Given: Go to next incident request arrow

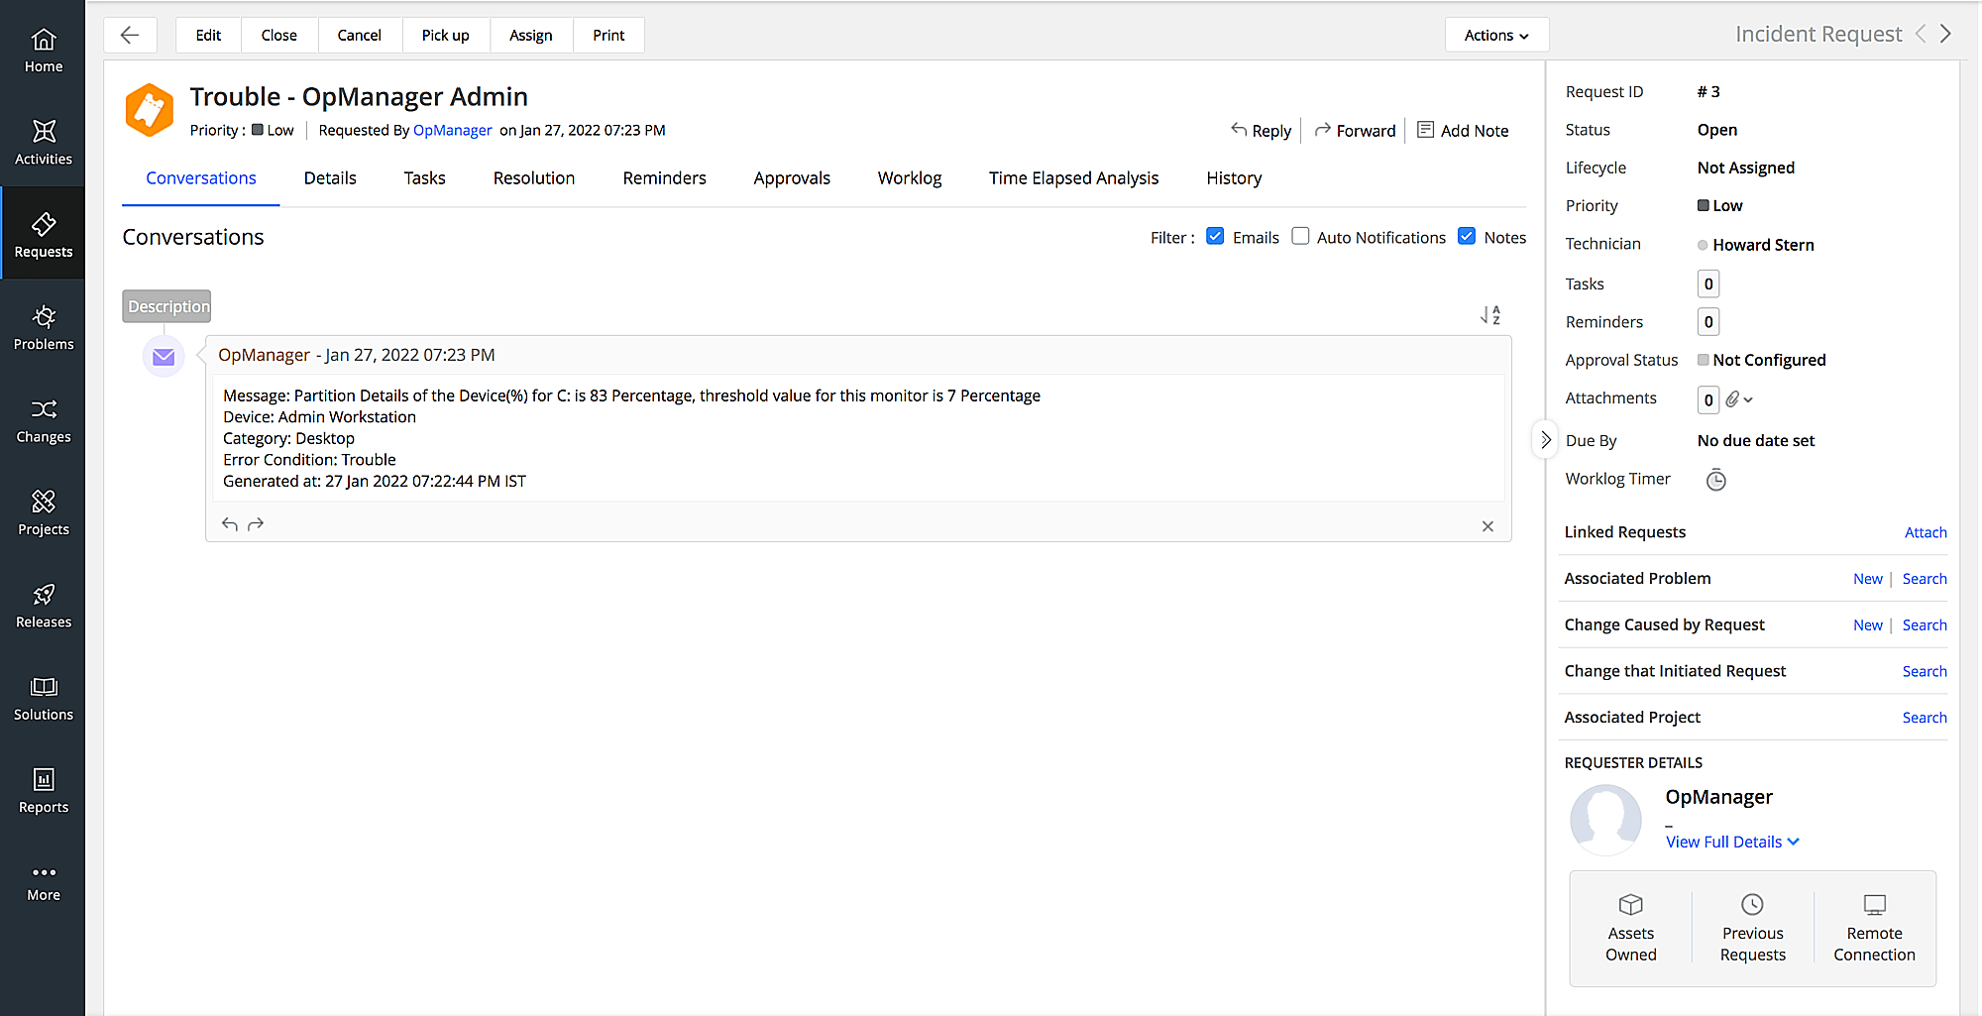Looking at the screenshot, I should point(1945,34).
